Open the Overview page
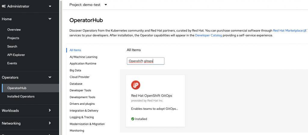This screenshot has width=308, height=135. pyautogui.click(x=14, y=30)
